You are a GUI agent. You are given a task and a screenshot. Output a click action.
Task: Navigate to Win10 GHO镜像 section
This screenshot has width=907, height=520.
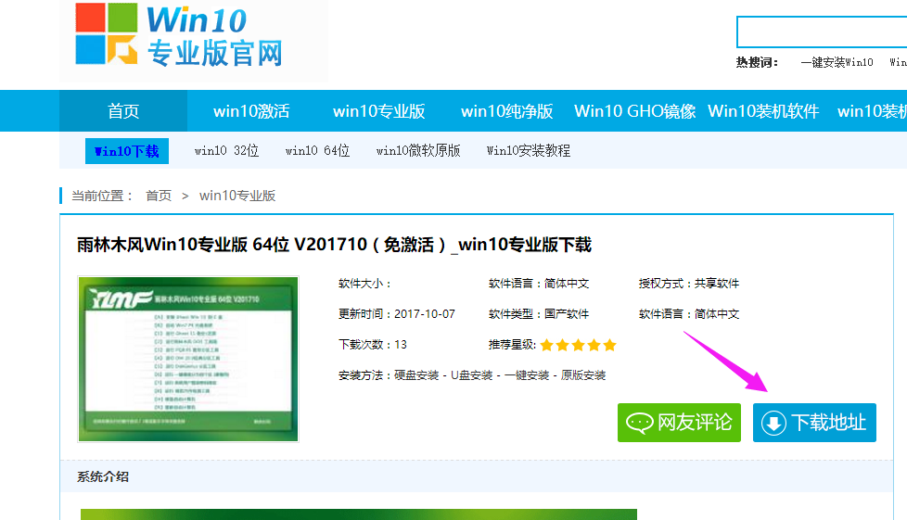click(x=634, y=111)
